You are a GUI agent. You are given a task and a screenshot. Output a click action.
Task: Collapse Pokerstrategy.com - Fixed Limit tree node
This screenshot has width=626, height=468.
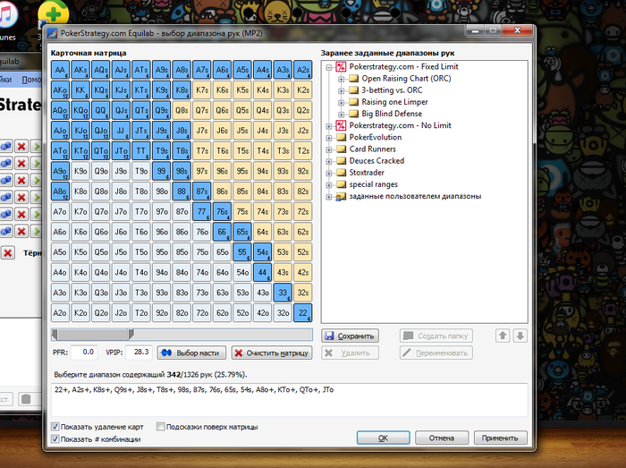pos(329,67)
